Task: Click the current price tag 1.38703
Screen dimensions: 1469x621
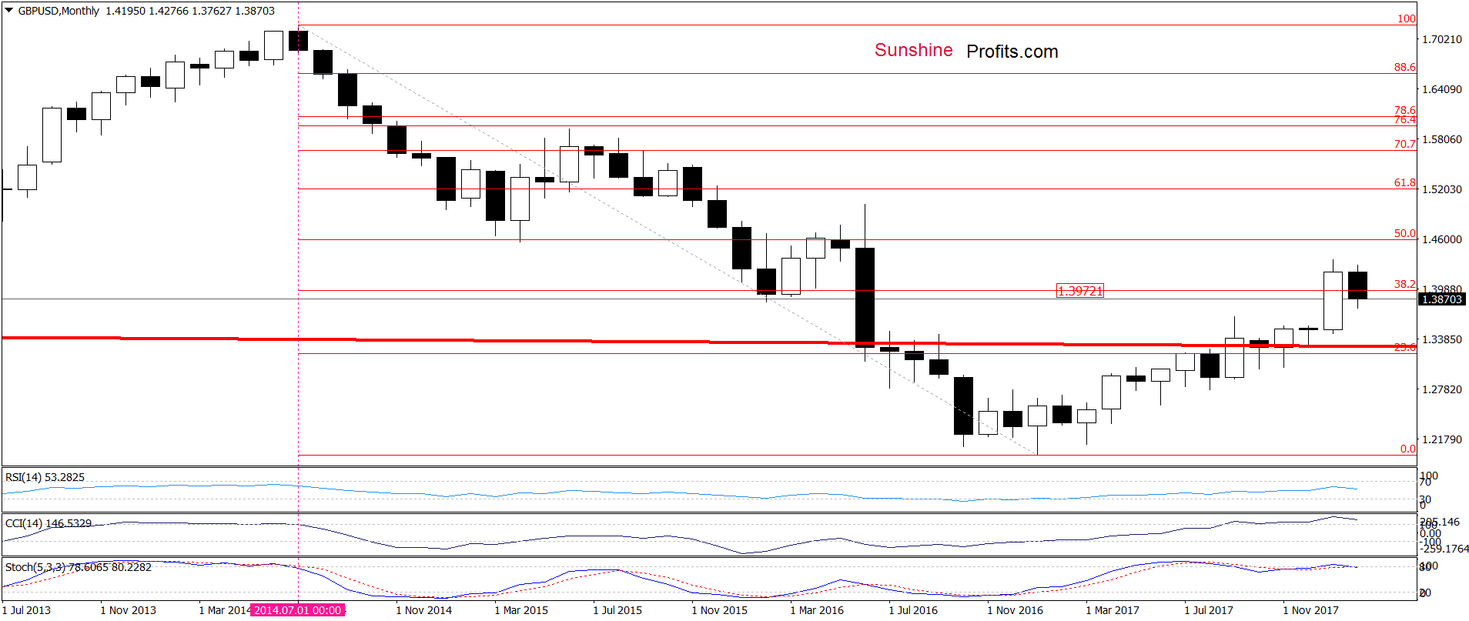Action: 1442,299
